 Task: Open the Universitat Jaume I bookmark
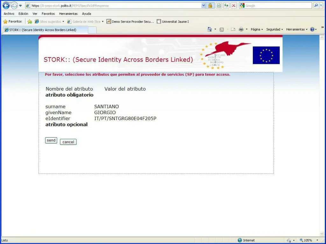(173, 22)
